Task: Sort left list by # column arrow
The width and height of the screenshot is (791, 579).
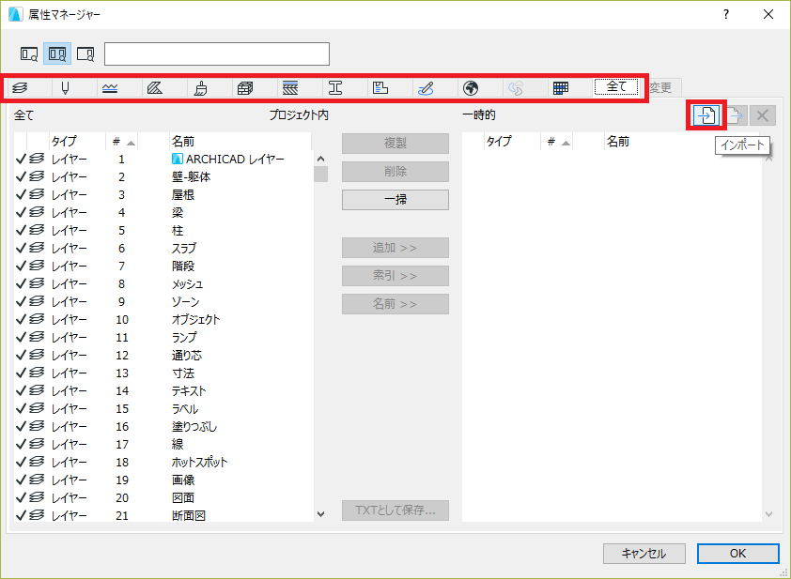Action: click(x=132, y=143)
